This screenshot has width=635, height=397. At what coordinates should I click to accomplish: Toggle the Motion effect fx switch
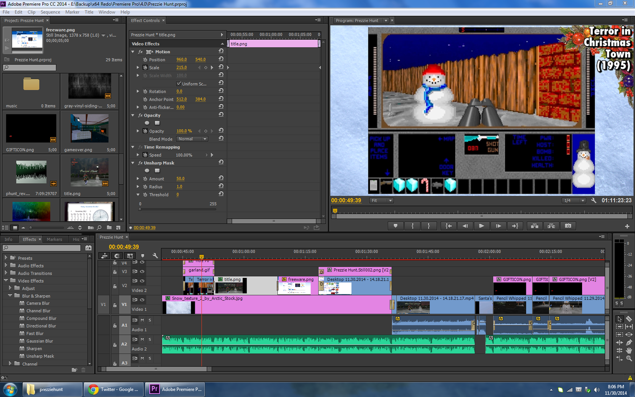pyautogui.click(x=141, y=52)
